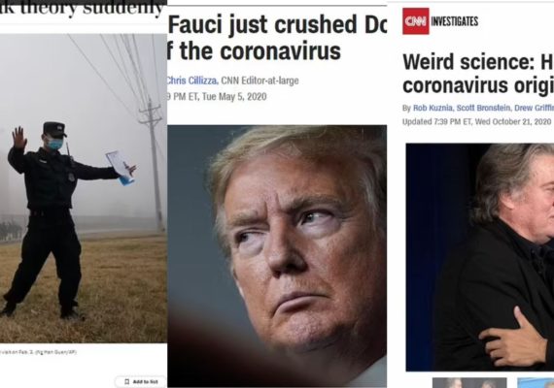
Task: Click the 'Weird science' headline
Action: (478, 74)
